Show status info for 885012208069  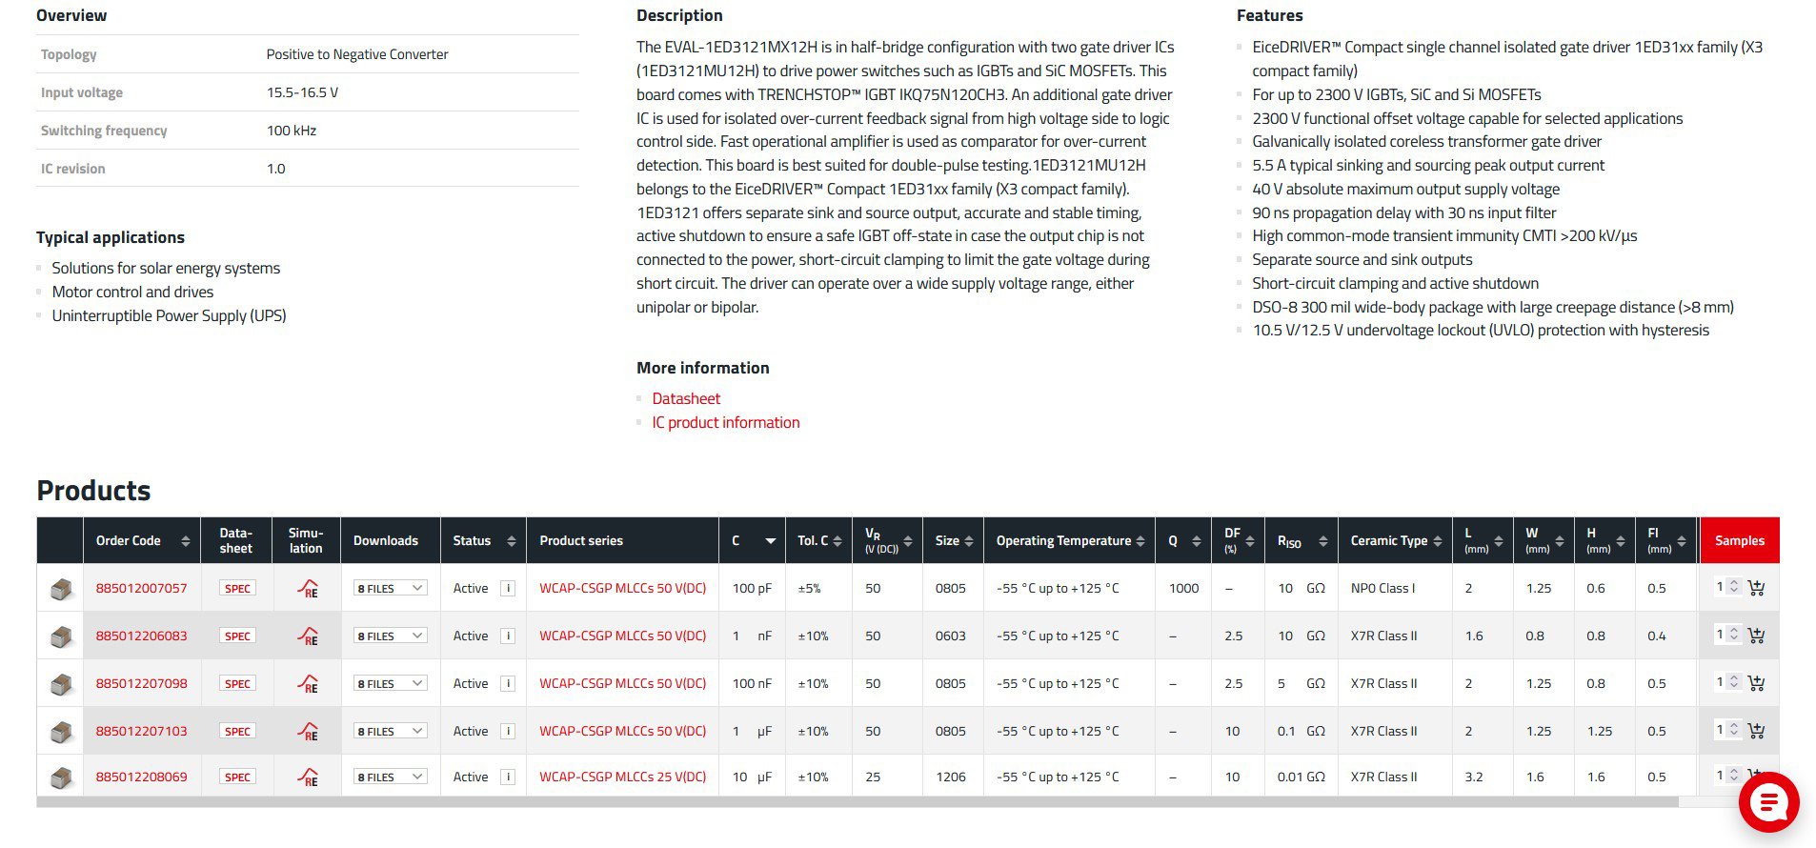(508, 777)
